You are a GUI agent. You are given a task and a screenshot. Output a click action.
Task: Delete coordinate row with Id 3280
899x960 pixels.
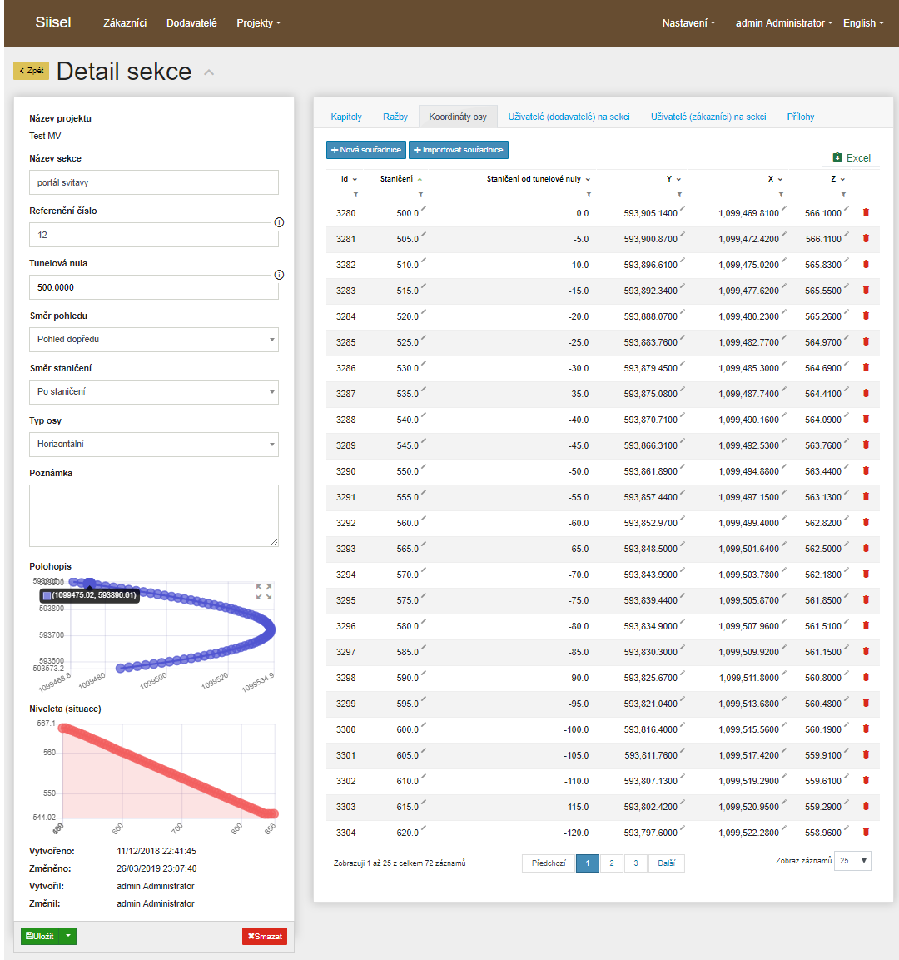tap(866, 213)
